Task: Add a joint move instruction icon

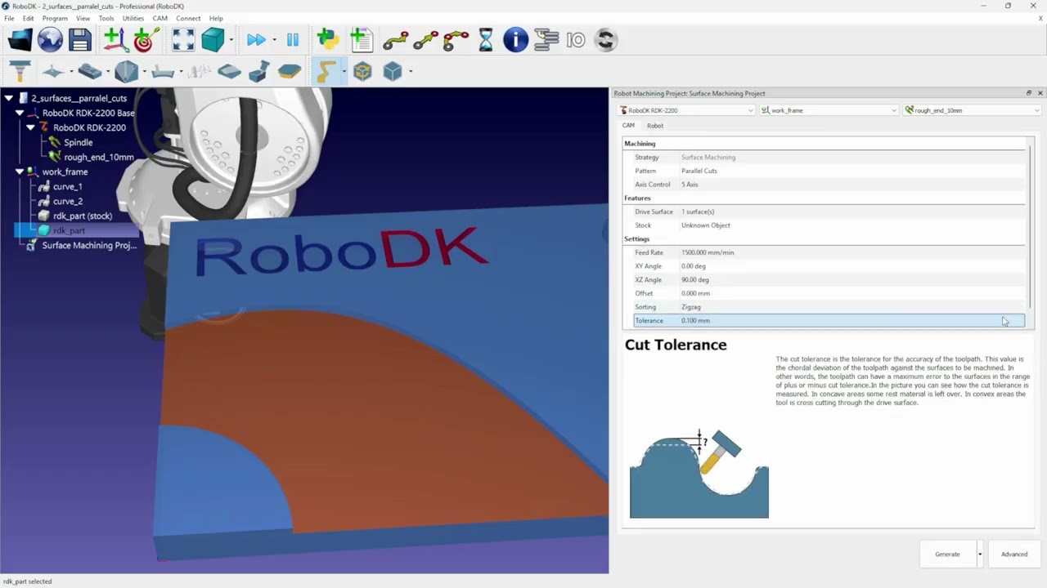Action: point(396,39)
